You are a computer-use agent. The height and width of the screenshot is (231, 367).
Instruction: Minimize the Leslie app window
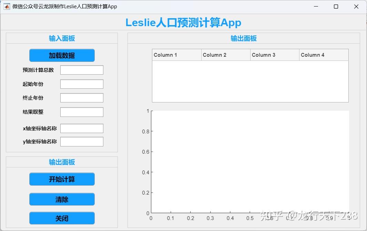pos(316,6)
